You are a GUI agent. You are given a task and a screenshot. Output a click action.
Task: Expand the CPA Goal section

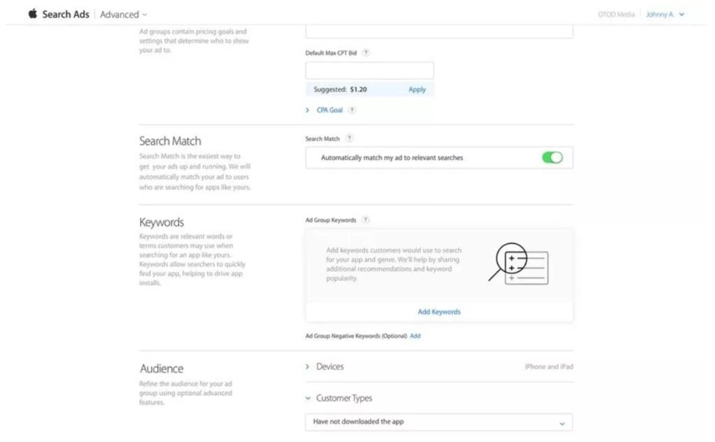pos(308,110)
